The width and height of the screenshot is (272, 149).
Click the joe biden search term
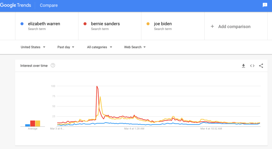coord(163,24)
